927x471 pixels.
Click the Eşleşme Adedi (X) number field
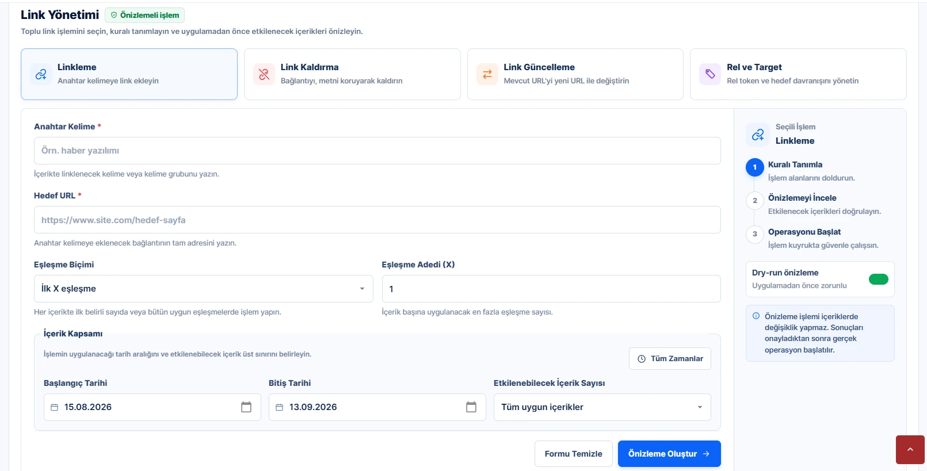click(x=551, y=289)
